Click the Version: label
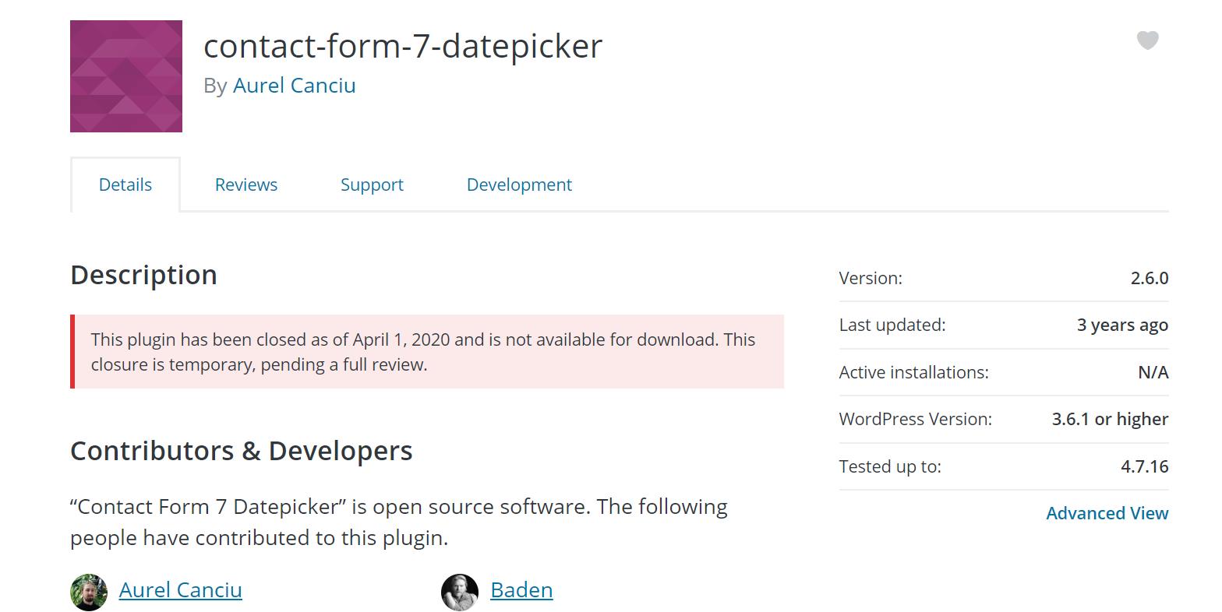Viewport: 1222px width, 612px height. (871, 278)
